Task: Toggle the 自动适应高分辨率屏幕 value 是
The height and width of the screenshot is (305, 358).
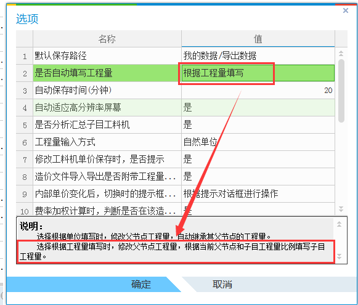Action: click(x=258, y=108)
